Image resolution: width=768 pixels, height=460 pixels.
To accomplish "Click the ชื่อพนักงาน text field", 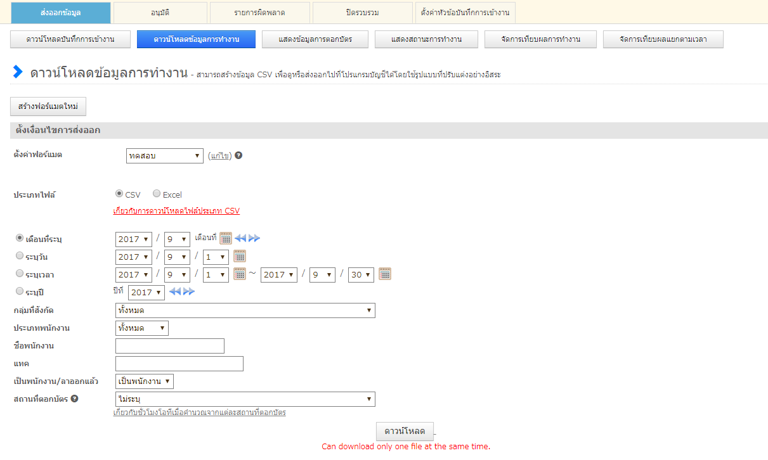I will point(170,346).
